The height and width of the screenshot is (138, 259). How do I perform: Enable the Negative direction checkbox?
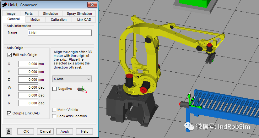point(55,89)
